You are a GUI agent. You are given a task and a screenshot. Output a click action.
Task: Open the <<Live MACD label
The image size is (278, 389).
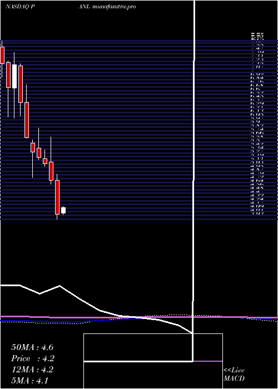pyautogui.click(x=234, y=374)
